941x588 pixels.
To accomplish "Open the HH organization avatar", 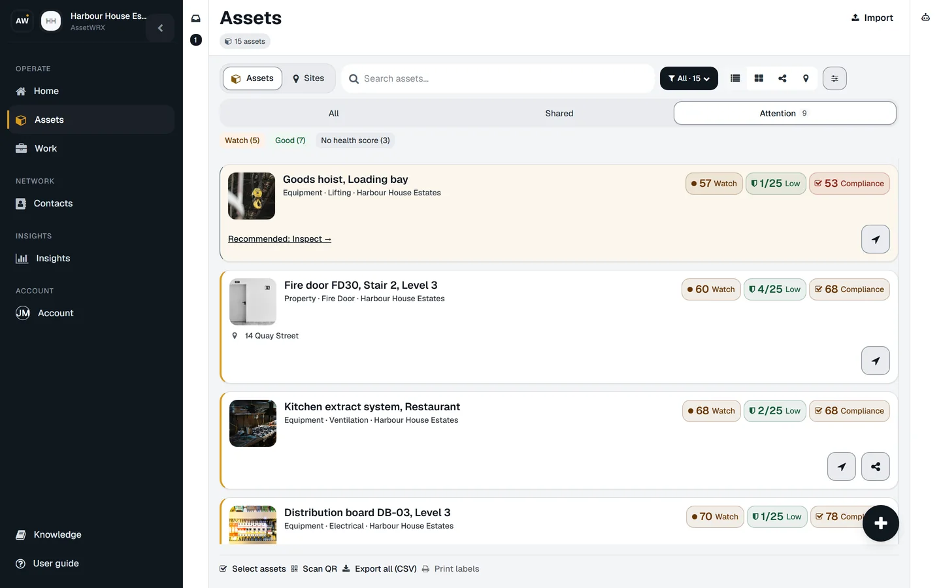I will pyautogui.click(x=51, y=21).
